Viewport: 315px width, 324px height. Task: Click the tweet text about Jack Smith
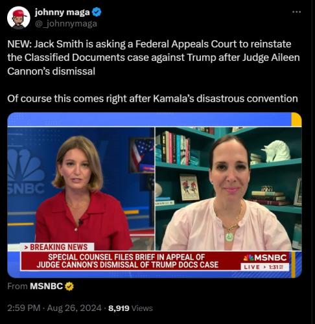154,58
